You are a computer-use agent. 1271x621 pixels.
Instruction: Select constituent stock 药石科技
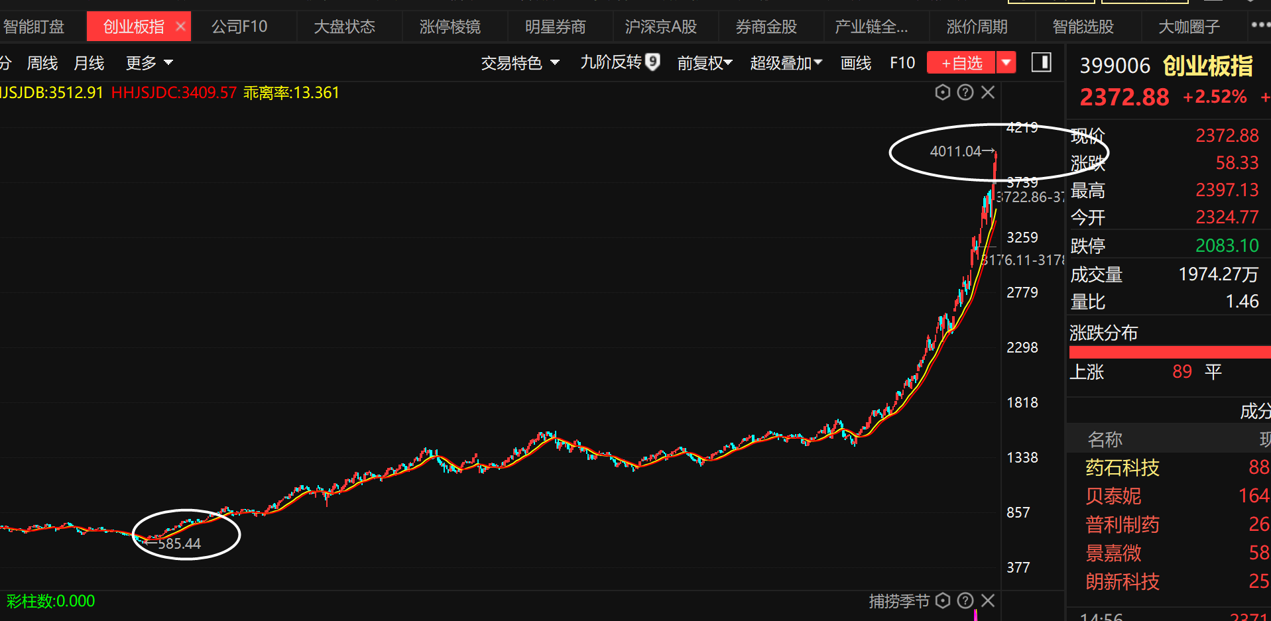[x=1122, y=468]
